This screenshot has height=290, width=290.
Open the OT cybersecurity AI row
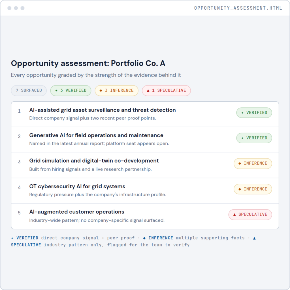tap(145, 191)
